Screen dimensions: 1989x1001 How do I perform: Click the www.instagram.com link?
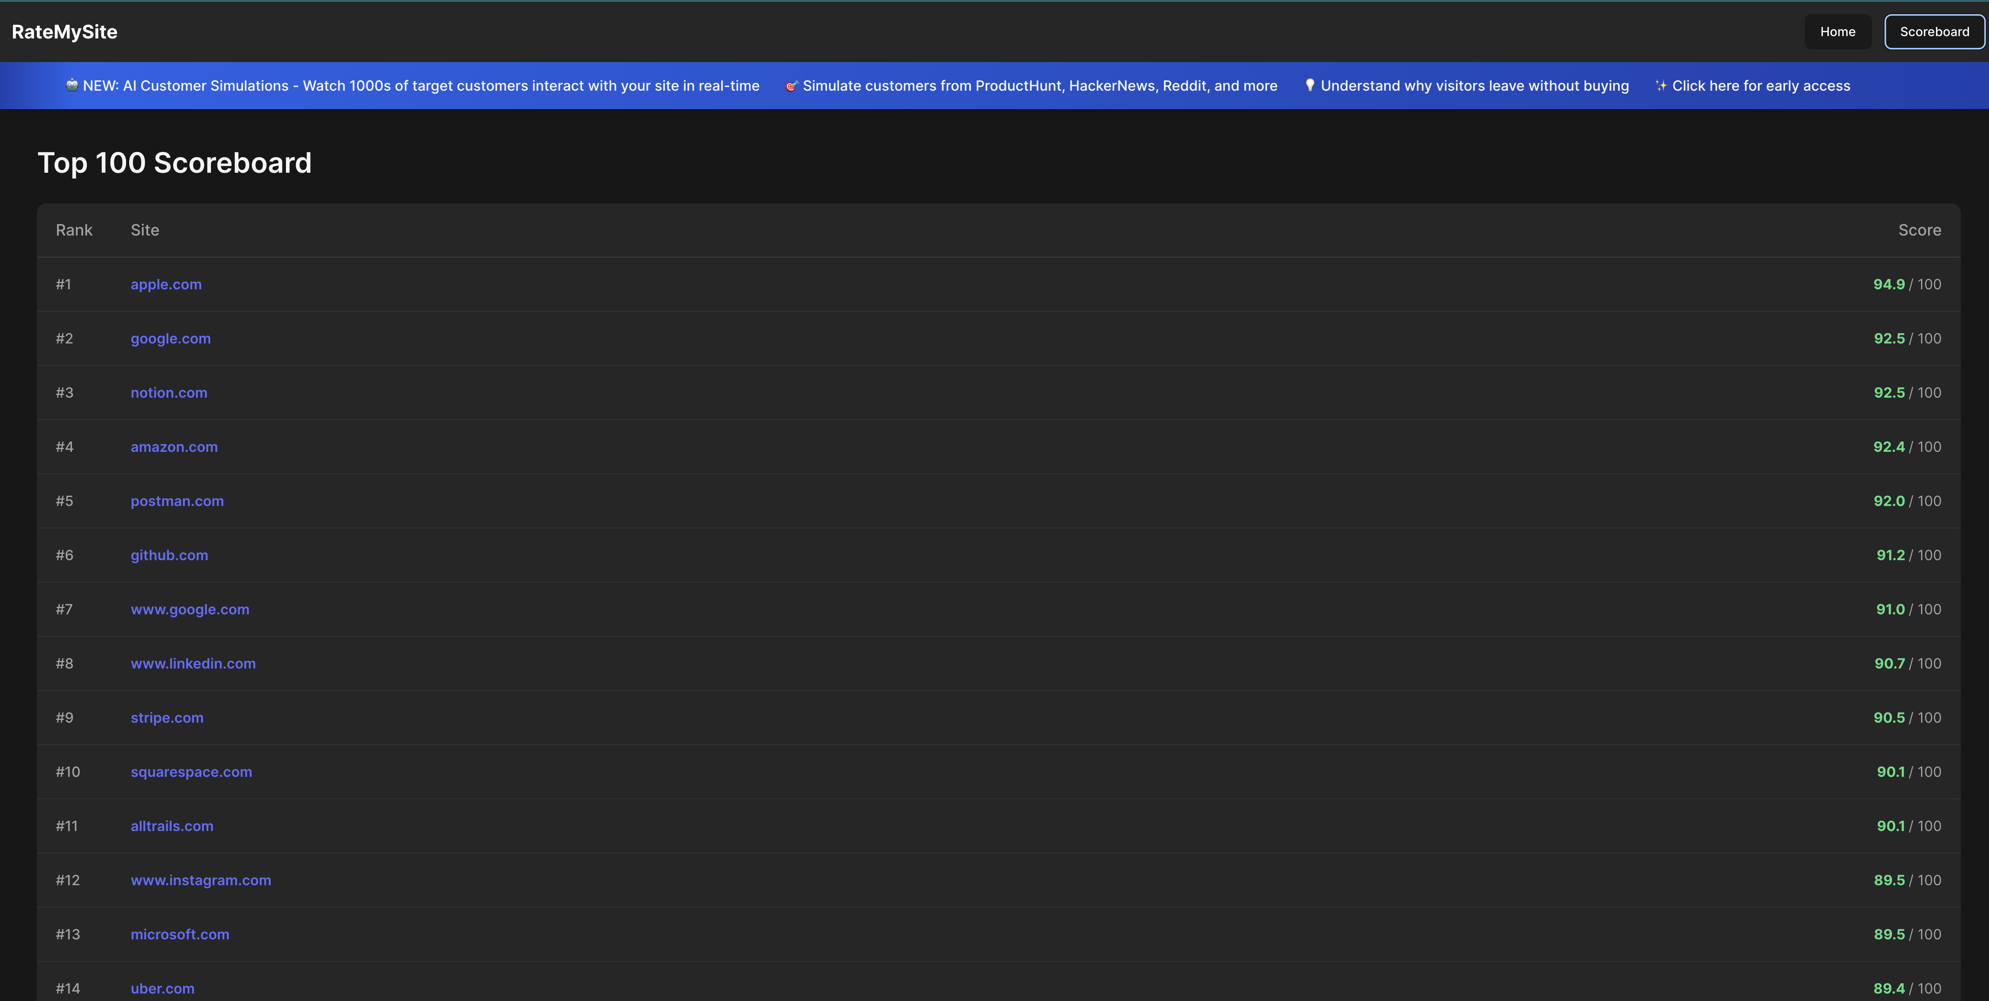click(x=201, y=880)
